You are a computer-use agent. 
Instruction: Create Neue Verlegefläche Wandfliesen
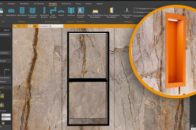tap(112, 12)
